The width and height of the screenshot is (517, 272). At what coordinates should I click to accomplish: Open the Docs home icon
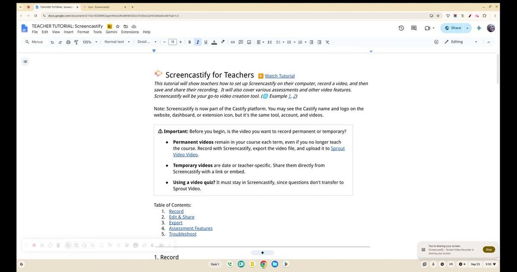tap(25, 28)
